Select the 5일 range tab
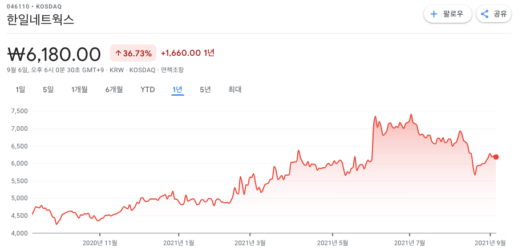The image size is (530, 252). (x=48, y=90)
